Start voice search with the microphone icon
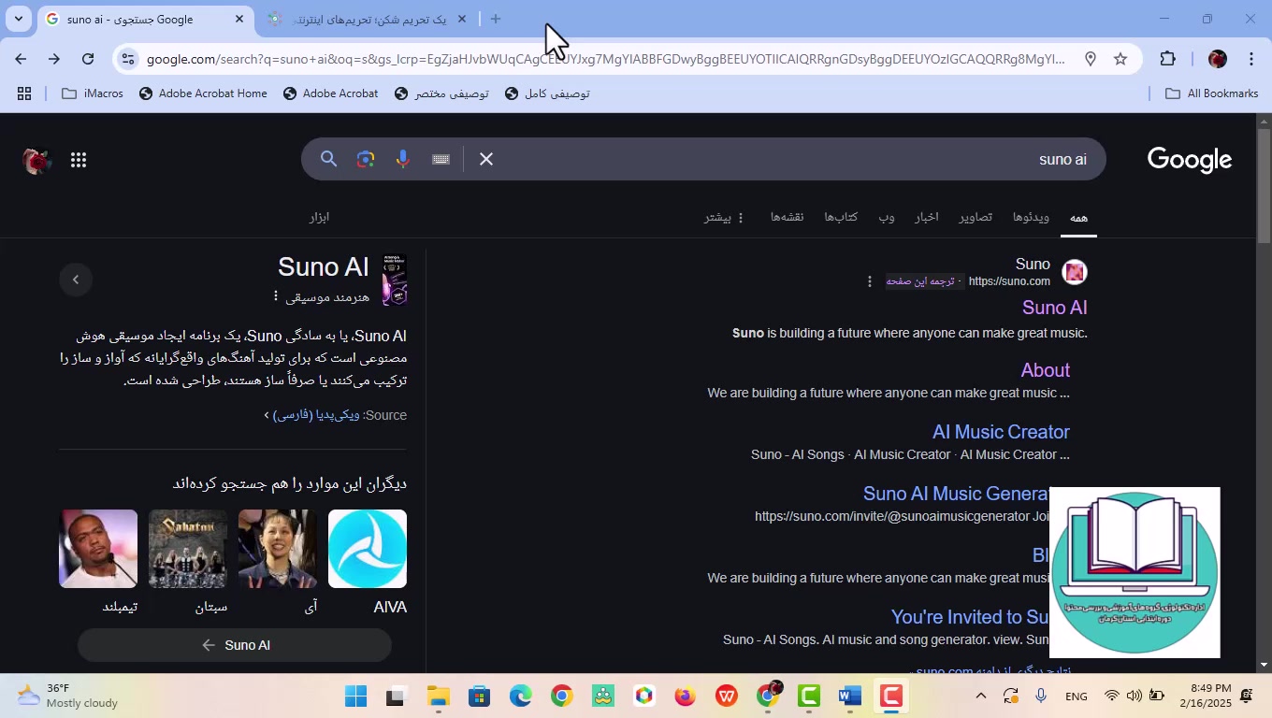Image resolution: width=1272 pixels, height=718 pixels. coord(403,160)
